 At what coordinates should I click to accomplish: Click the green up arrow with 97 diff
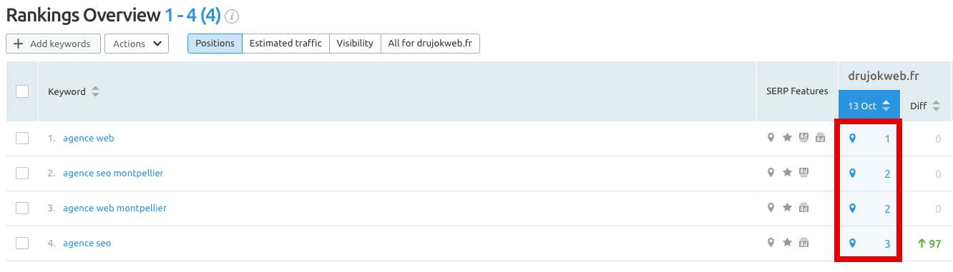[x=929, y=243]
